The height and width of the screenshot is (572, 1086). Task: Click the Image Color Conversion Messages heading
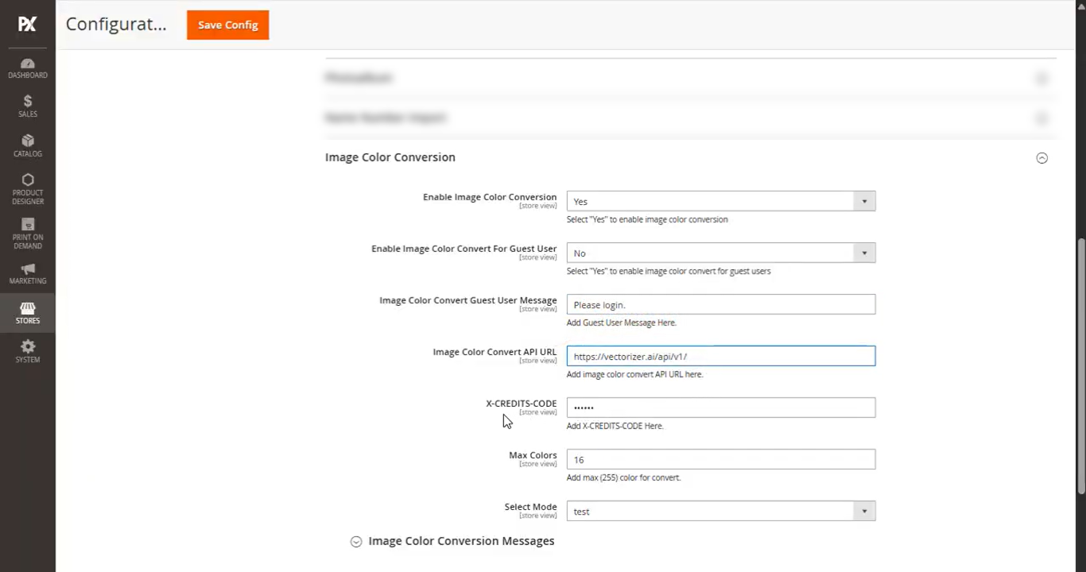461,541
